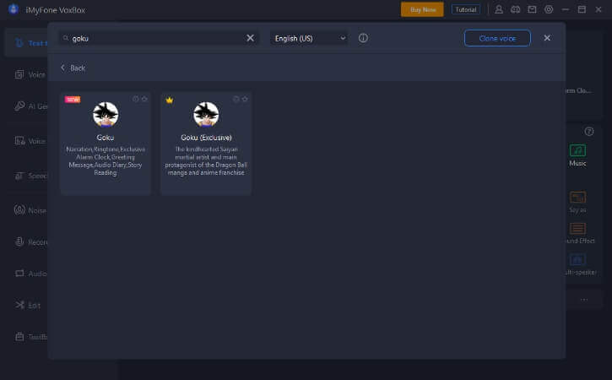This screenshot has height=380, width=612.
Task: Select the Goku (Exclusive) voice avatar
Action: pyautogui.click(x=206, y=115)
